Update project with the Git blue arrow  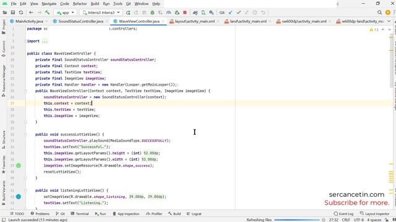(x=230, y=12)
